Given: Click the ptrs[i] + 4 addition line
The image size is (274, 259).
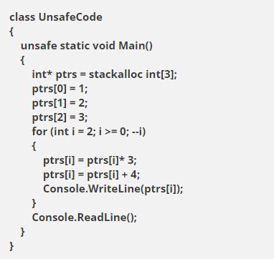Looking at the screenshot, I should point(92,175).
